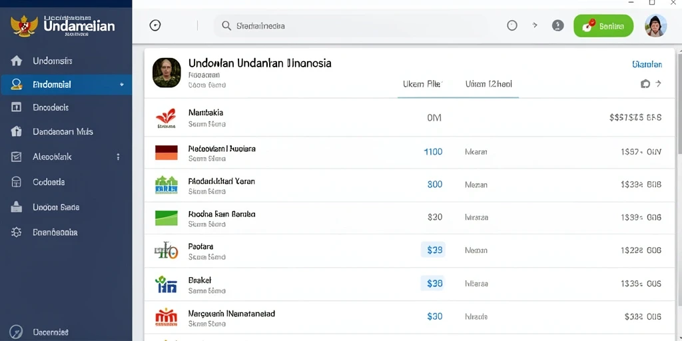This screenshot has width=682, height=341.
Task: Click the Dacennias compass icon at bottom
Action: [16, 332]
